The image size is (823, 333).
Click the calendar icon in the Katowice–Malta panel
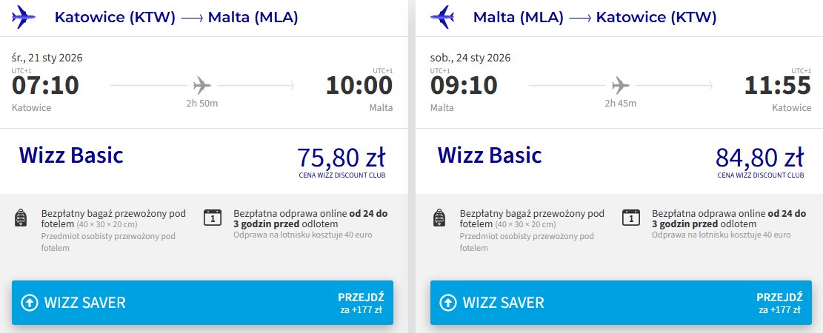[212, 218]
